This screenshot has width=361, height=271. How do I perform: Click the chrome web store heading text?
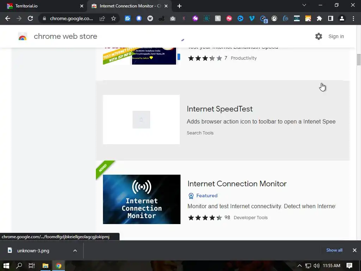pos(65,36)
